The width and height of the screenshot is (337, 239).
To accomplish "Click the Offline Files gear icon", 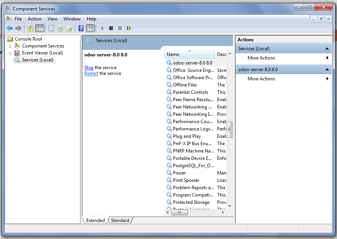I will [x=169, y=85].
